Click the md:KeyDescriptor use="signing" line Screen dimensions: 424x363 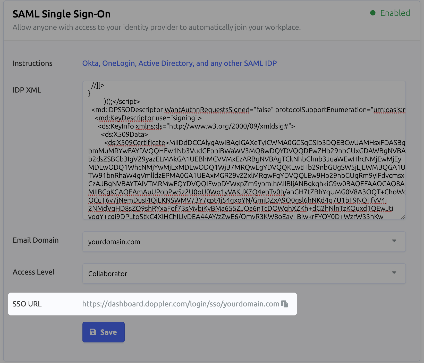(x=148, y=118)
